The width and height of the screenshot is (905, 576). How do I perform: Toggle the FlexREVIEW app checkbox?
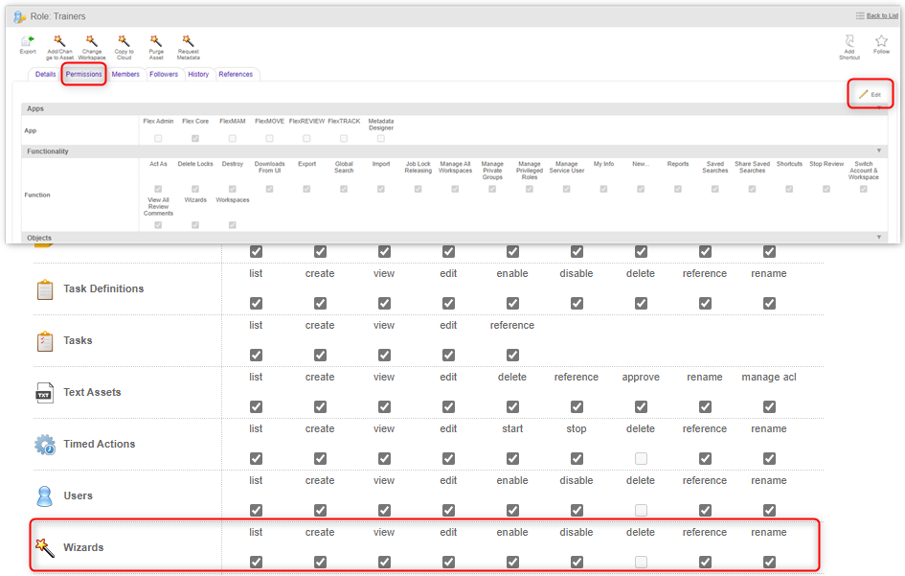306,139
